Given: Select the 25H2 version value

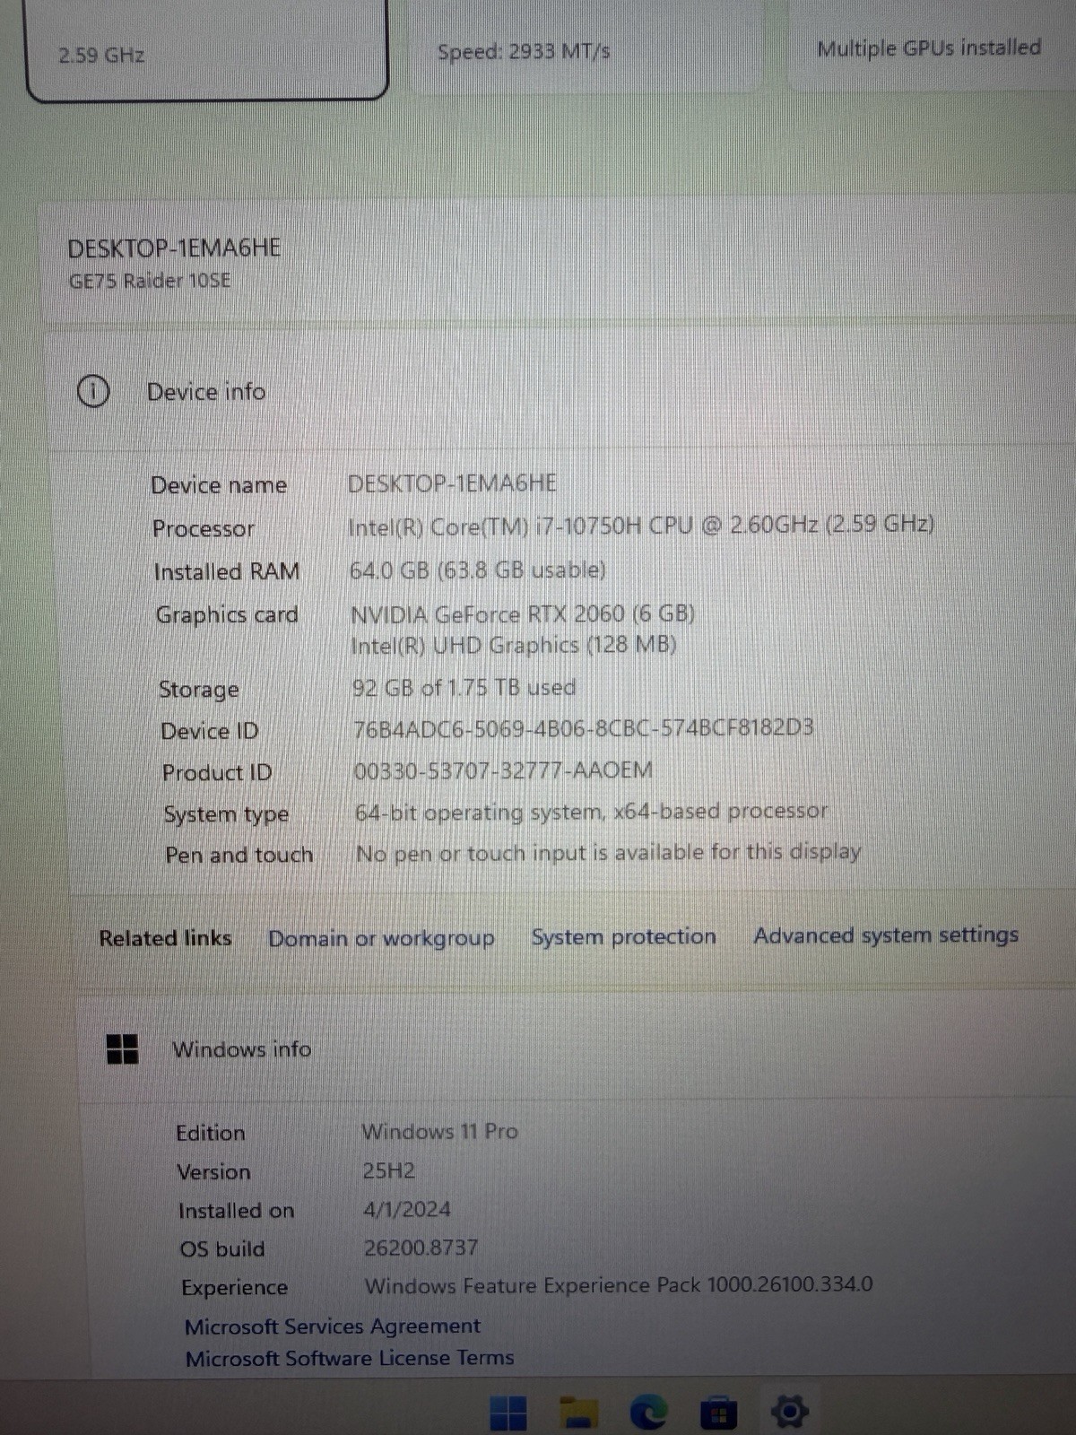Looking at the screenshot, I should pos(389,1170).
